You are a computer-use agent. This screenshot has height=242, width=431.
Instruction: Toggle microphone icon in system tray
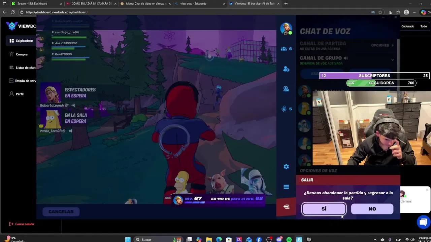pos(390,240)
